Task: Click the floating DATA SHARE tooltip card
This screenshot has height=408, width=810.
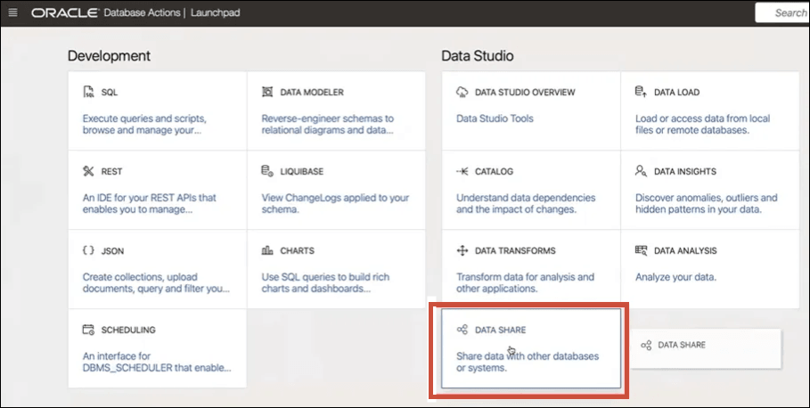Action: coord(706,345)
